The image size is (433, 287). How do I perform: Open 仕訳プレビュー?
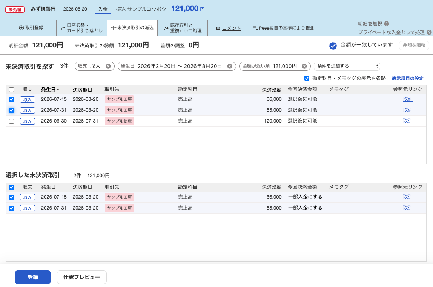pos(82,277)
